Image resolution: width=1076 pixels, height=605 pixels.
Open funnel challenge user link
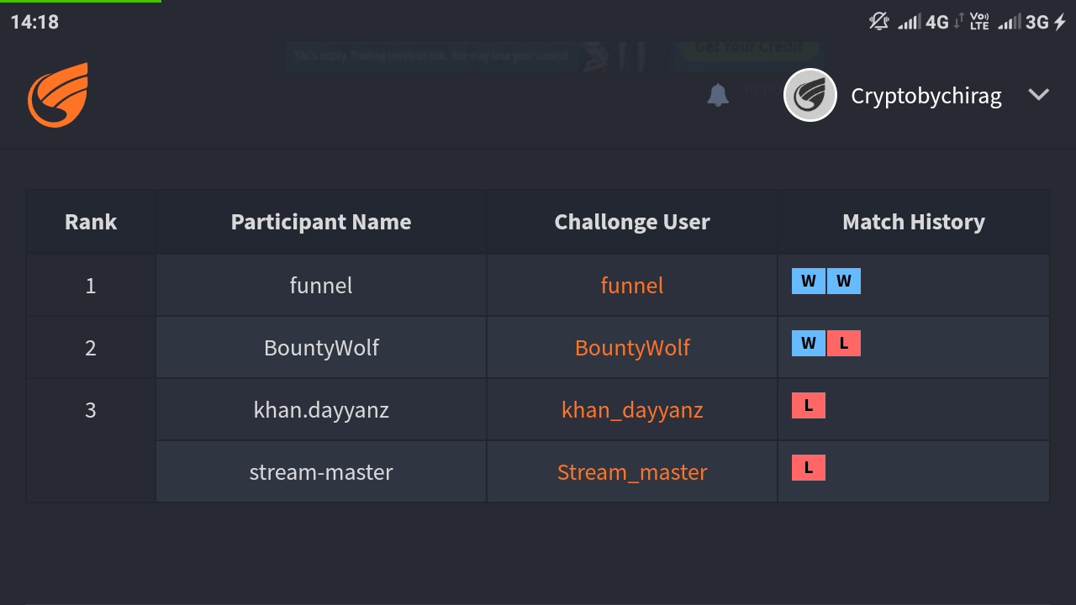[x=632, y=286]
